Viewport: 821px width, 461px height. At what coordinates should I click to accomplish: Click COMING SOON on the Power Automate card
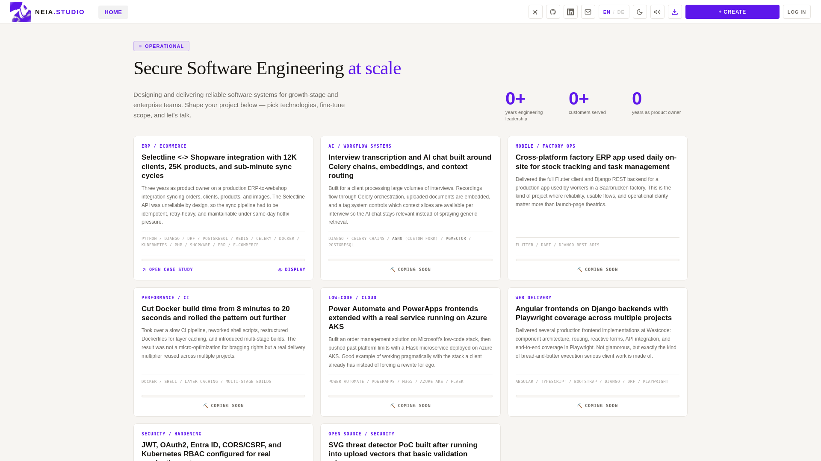(x=410, y=406)
